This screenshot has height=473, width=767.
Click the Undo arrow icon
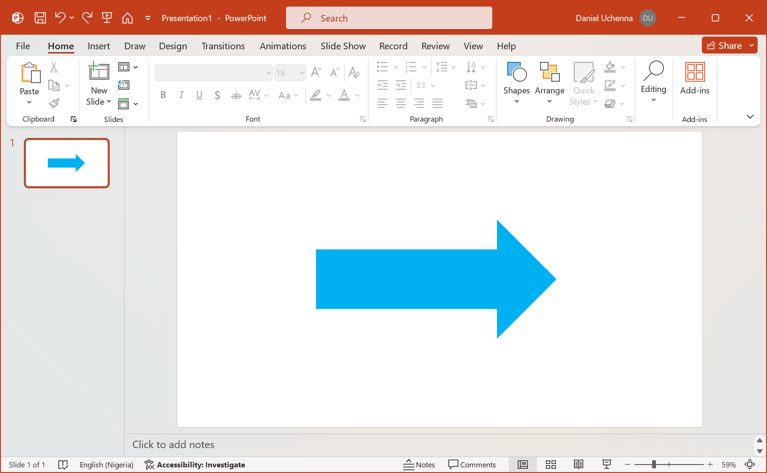pyautogui.click(x=60, y=18)
